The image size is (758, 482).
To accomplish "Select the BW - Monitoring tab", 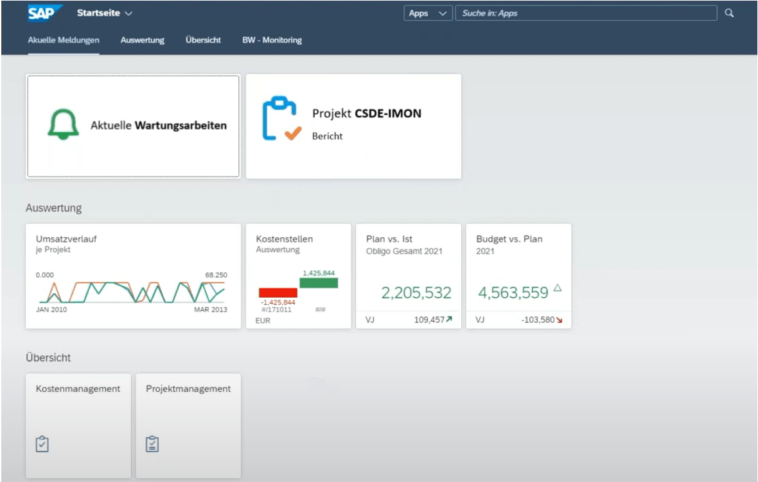I will click(272, 40).
